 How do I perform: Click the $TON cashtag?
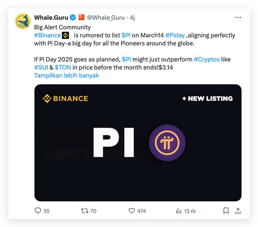point(63,67)
